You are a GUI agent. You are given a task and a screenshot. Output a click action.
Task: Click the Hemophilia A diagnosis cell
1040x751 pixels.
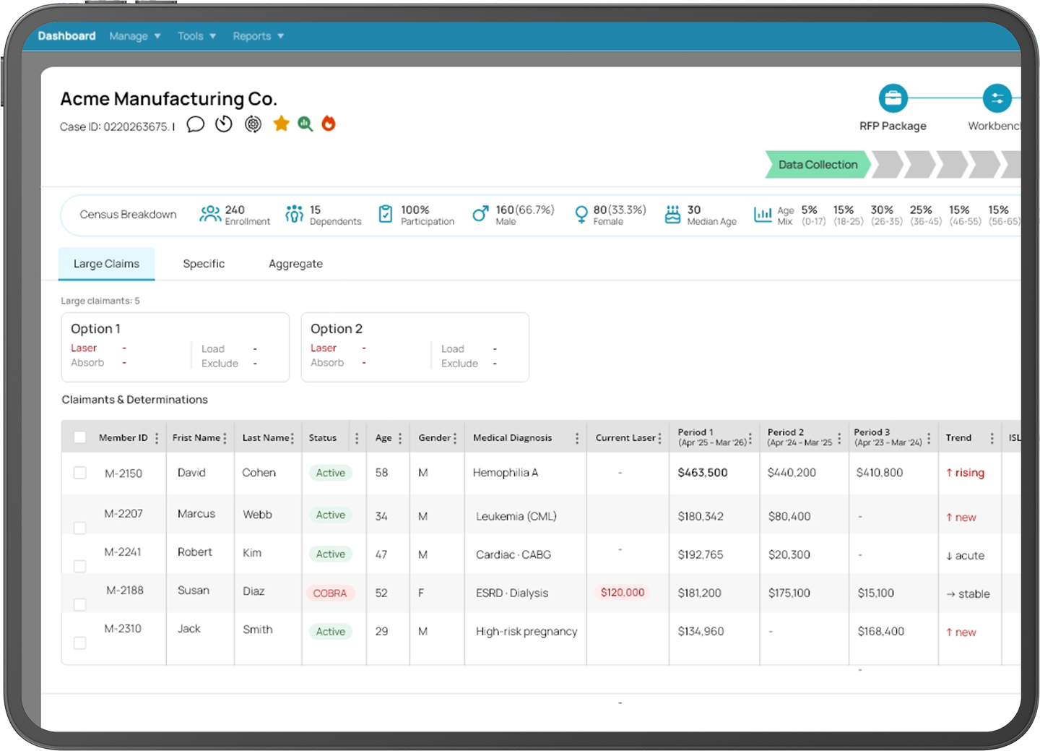(505, 473)
